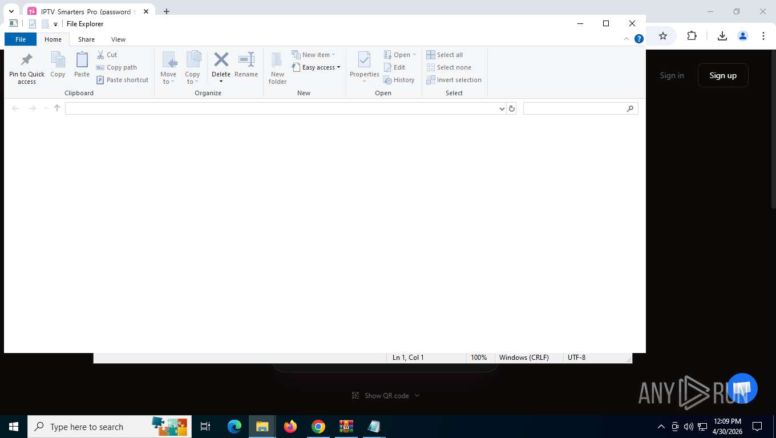Image resolution: width=776 pixels, height=438 pixels.
Task: Click 100% zoom in Notepad status bar
Action: [479, 358]
